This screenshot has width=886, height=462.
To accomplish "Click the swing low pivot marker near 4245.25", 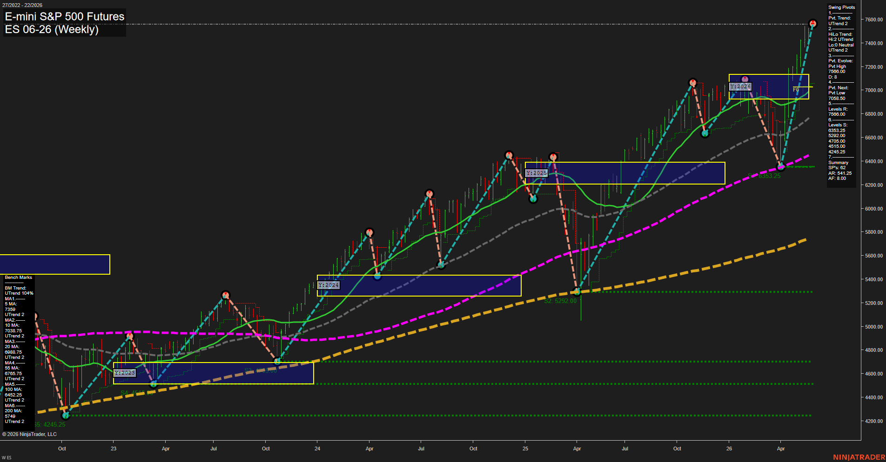I will 66,415.
